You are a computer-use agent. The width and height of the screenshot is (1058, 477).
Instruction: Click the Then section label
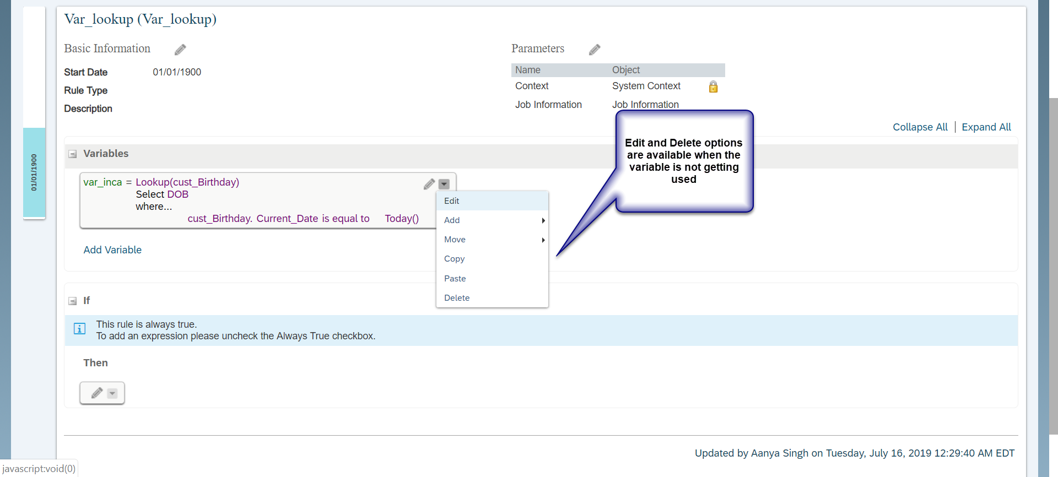tap(95, 363)
